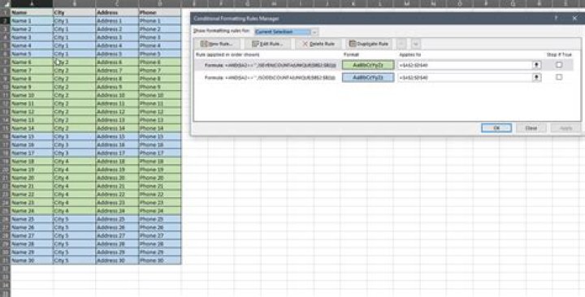Select the City cell in the Name 12 row

click(74, 112)
